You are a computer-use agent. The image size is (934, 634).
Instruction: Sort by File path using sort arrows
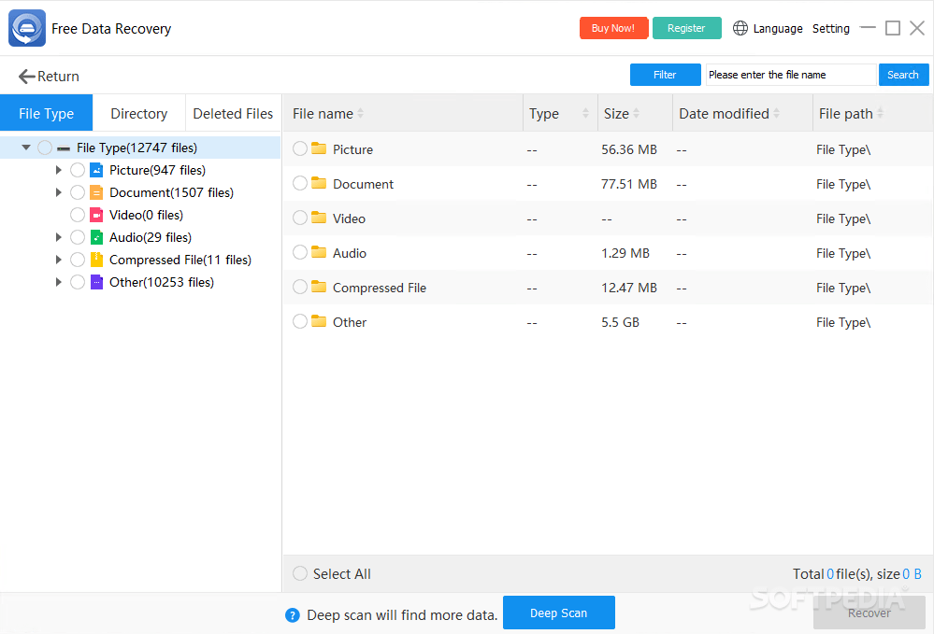click(x=880, y=113)
